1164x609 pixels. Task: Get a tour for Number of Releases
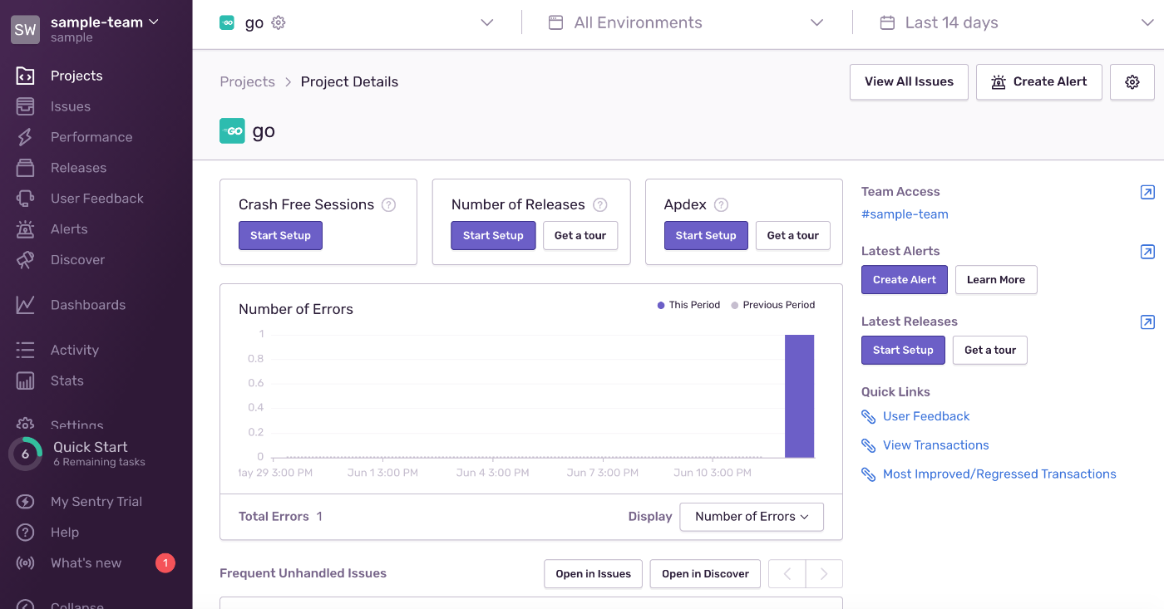click(580, 235)
